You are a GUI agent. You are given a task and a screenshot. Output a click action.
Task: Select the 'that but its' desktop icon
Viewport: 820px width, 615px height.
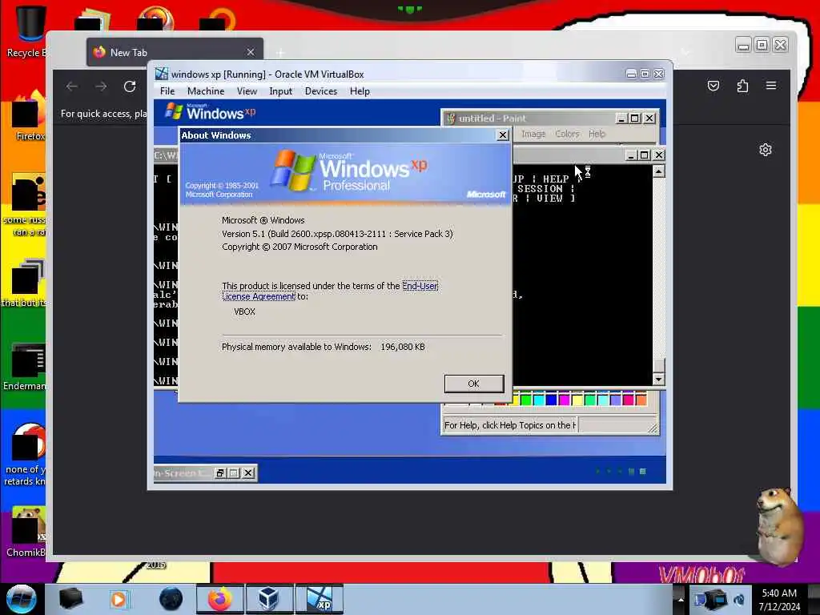click(x=24, y=283)
